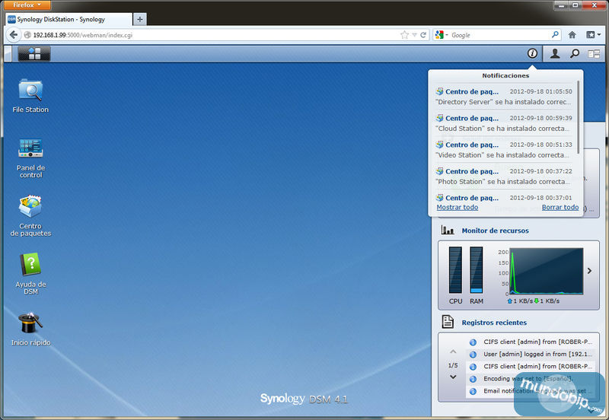Select the 'User [admin] logged in' log entry
The width and height of the screenshot is (609, 420).
pos(530,354)
